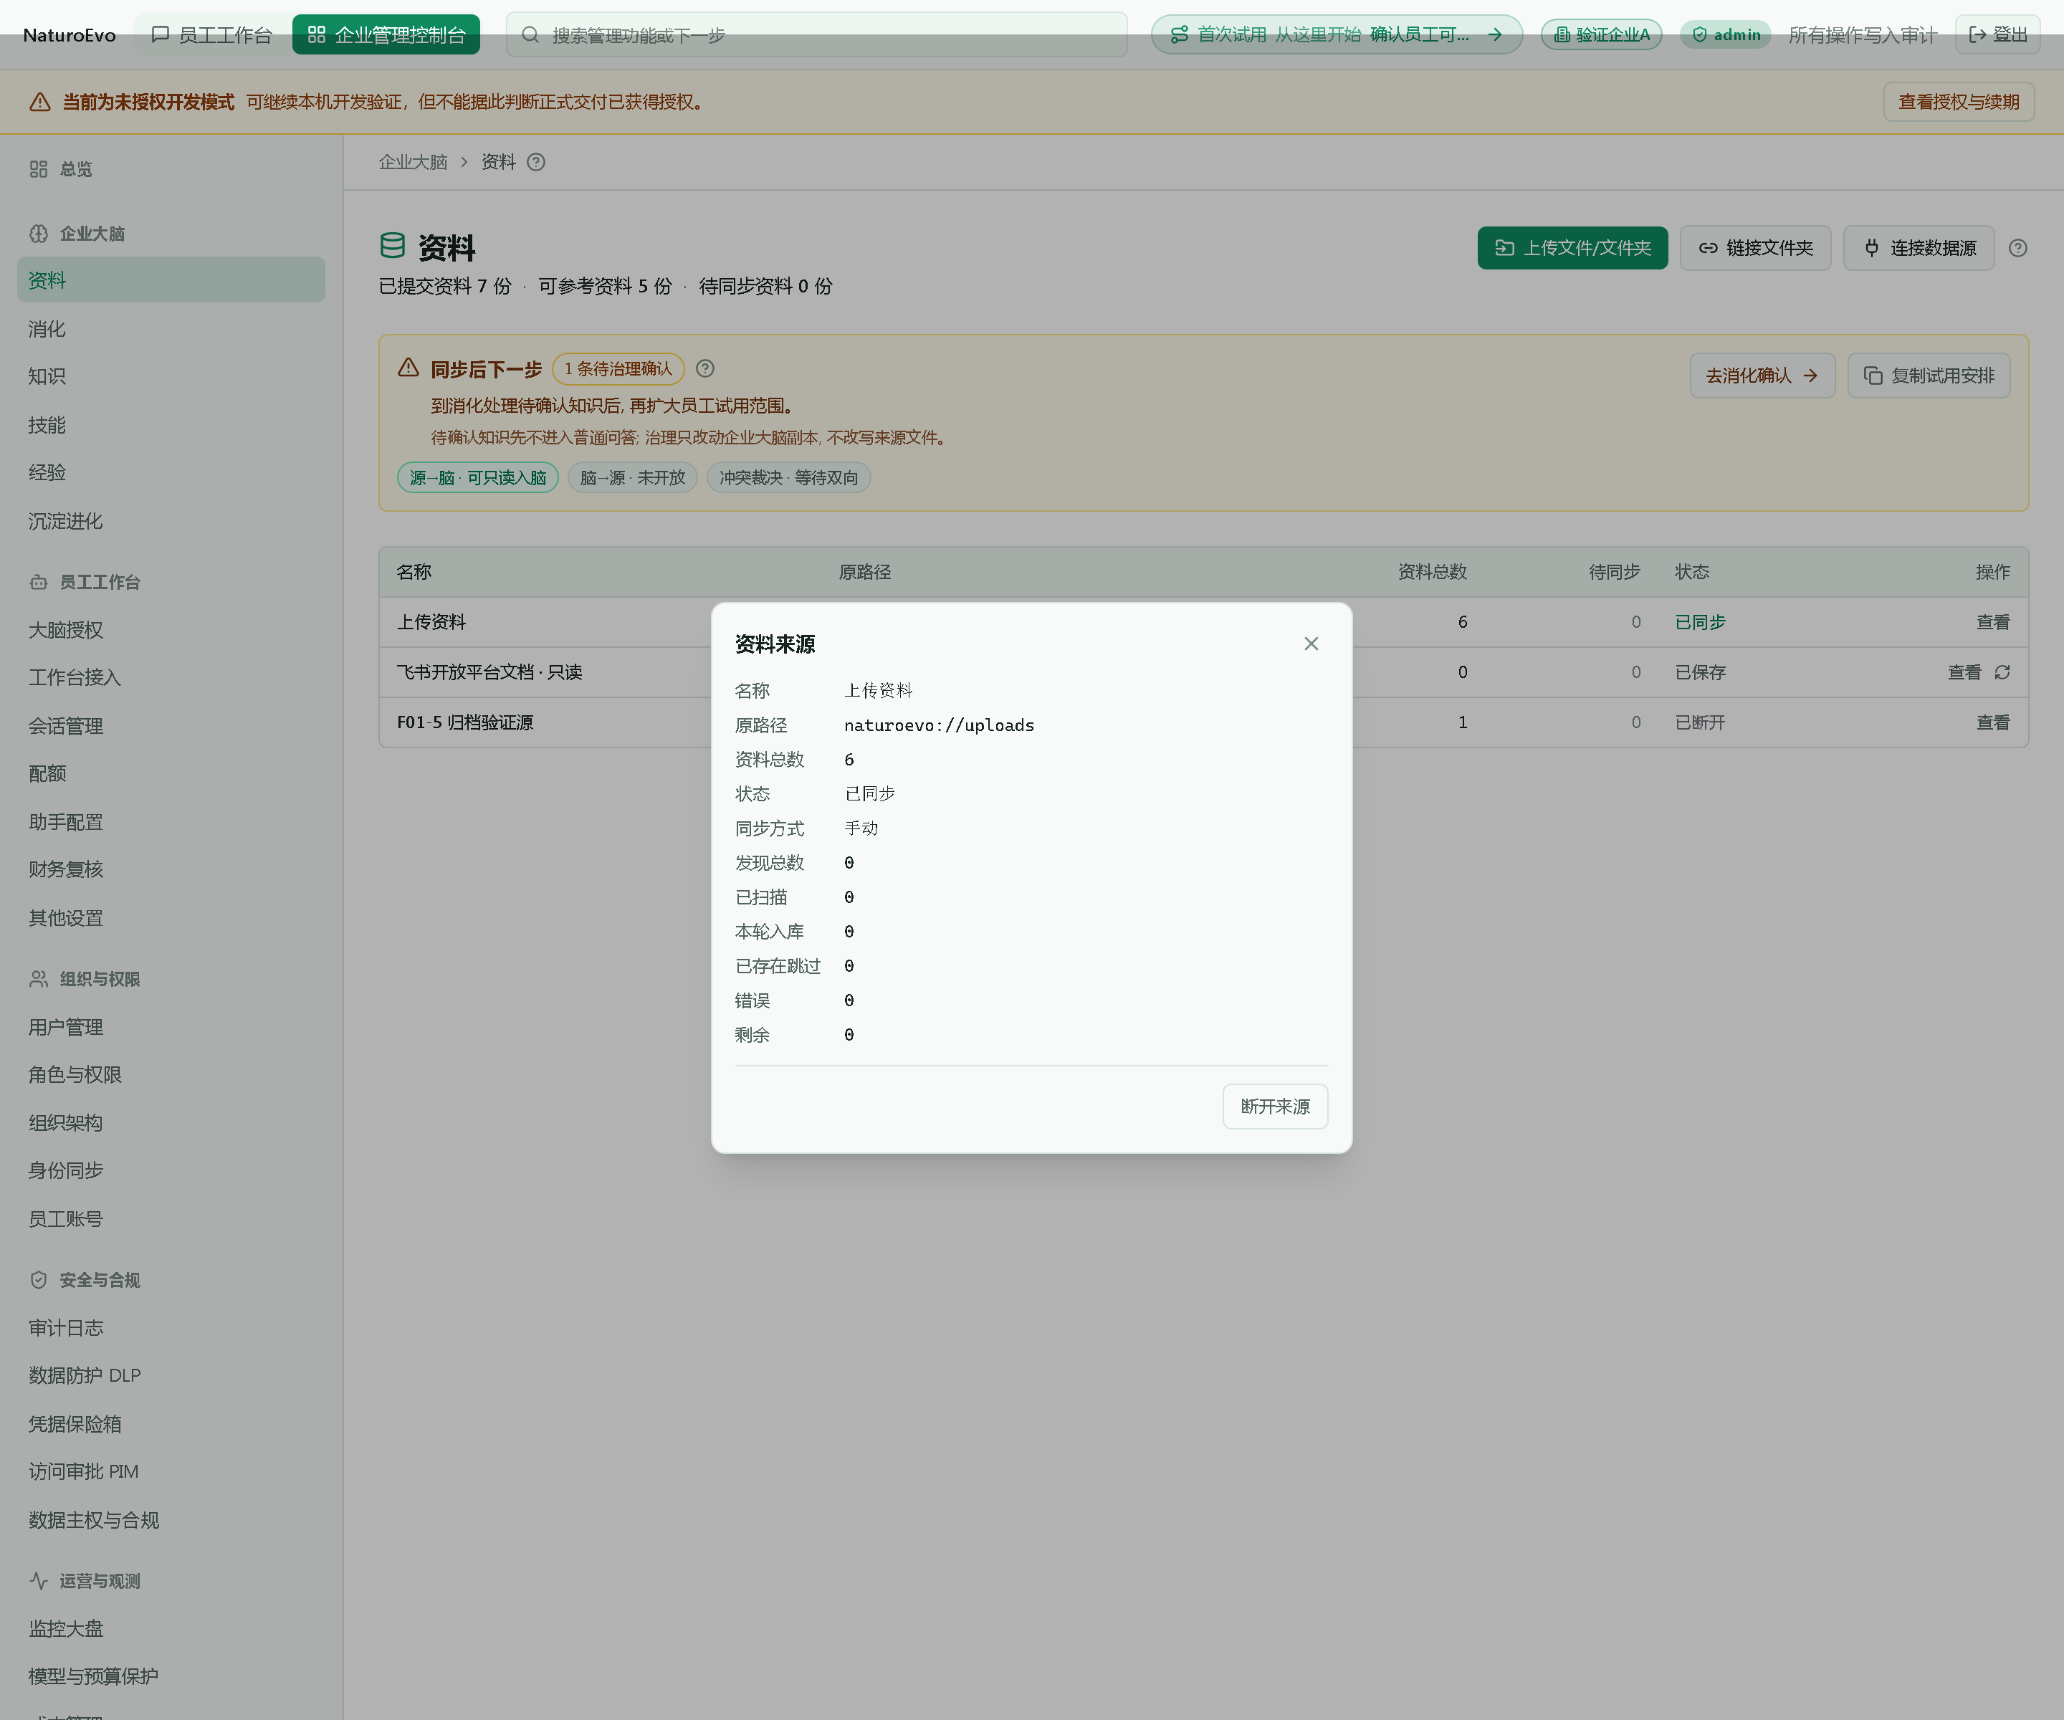
Task: Click the refresh icon in 飞书开放平台文档 row
Action: click(2002, 672)
